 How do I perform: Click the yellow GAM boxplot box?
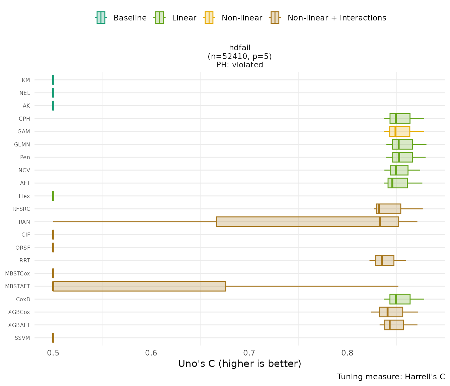pyautogui.click(x=399, y=131)
